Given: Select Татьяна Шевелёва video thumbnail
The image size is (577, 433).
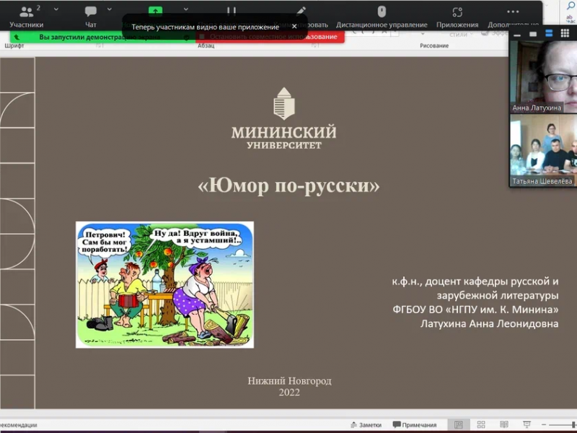Looking at the screenshot, I should pos(543,150).
